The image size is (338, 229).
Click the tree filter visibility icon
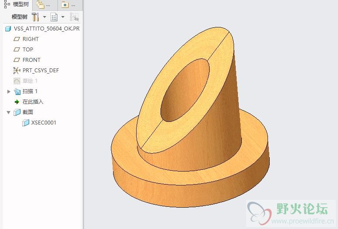74,17
